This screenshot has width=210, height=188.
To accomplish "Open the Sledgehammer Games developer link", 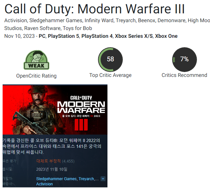I will pyautogui.click(x=57, y=179).
